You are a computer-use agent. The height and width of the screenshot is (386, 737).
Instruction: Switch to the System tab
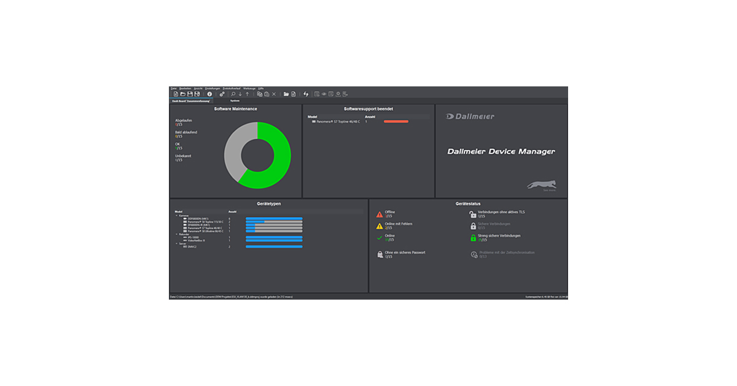coord(235,101)
